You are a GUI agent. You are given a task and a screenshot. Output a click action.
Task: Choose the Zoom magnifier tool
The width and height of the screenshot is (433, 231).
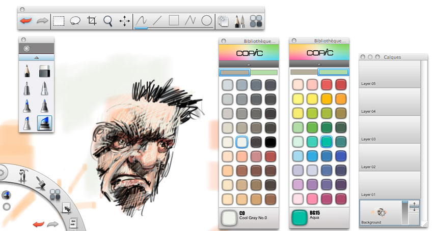[x=108, y=21]
